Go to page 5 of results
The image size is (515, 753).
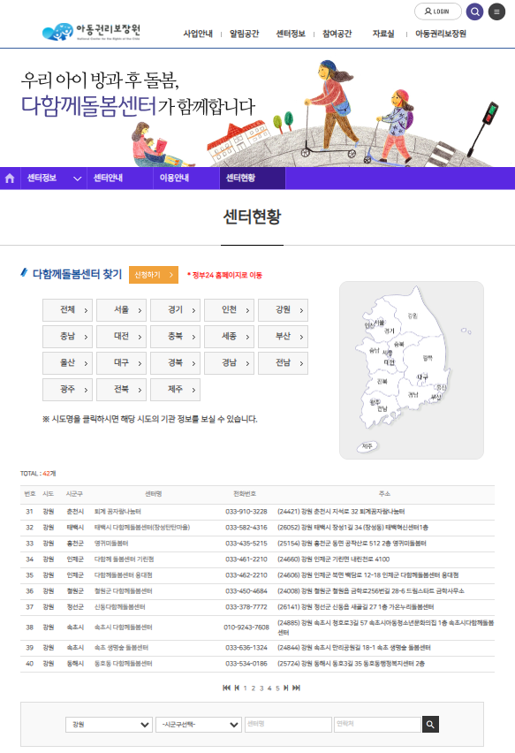point(277,688)
